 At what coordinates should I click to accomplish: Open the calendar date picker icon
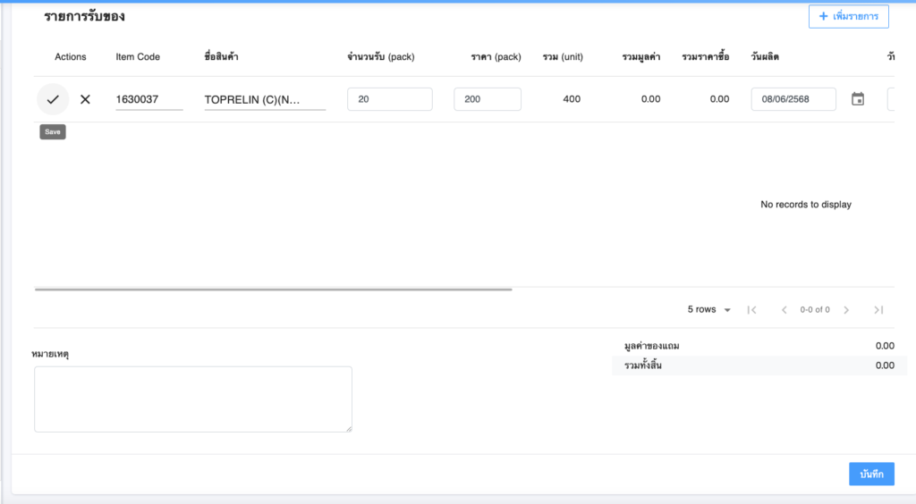click(858, 99)
